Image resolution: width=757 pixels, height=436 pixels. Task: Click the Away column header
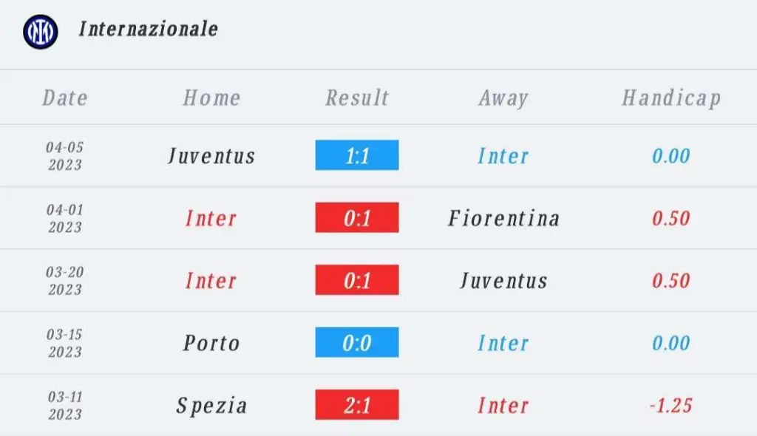[x=503, y=98]
